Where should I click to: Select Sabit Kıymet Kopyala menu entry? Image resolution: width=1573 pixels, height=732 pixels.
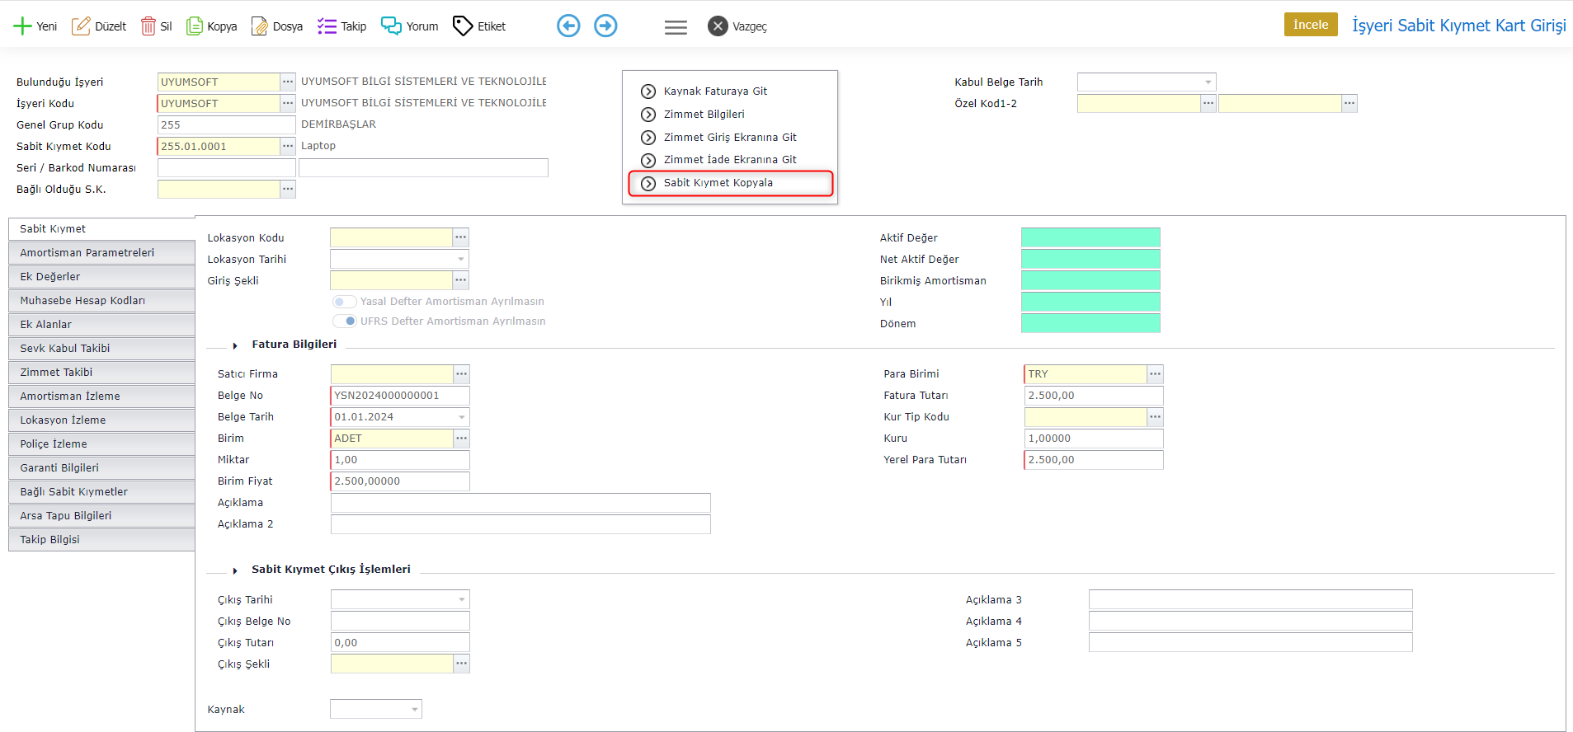pos(718,183)
